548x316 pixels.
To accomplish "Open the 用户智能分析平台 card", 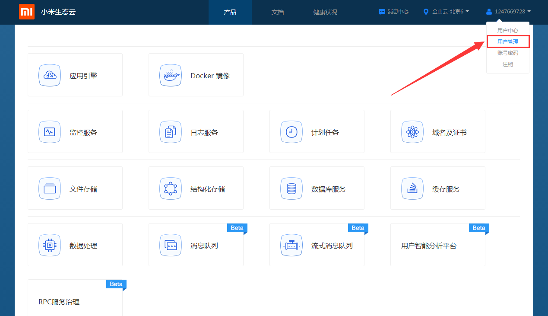I will pos(437,245).
